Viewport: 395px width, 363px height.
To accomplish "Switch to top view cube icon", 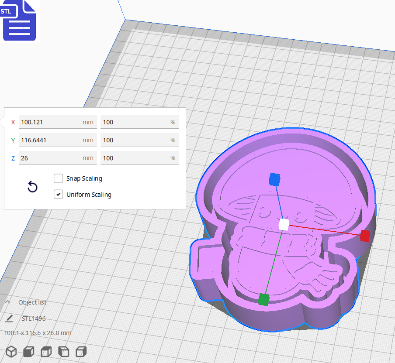I will (46, 352).
